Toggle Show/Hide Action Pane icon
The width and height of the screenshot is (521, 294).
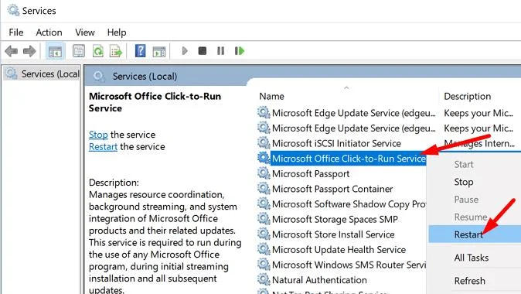point(159,52)
